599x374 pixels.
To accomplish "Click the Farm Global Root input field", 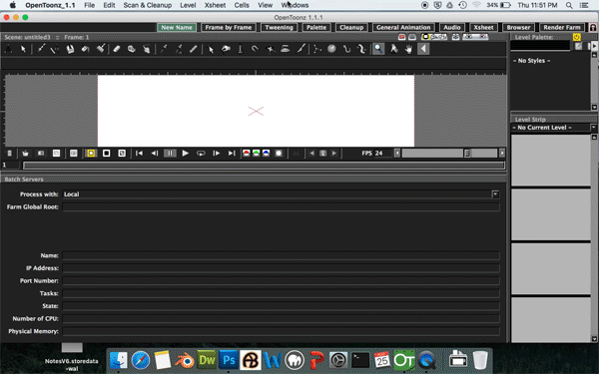I will (x=281, y=206).
